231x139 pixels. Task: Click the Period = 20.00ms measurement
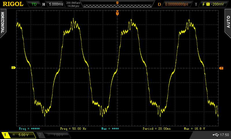tap(157, 128)
